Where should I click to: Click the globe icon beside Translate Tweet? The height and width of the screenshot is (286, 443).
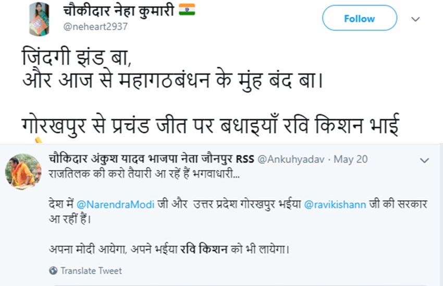pos(53,270)
